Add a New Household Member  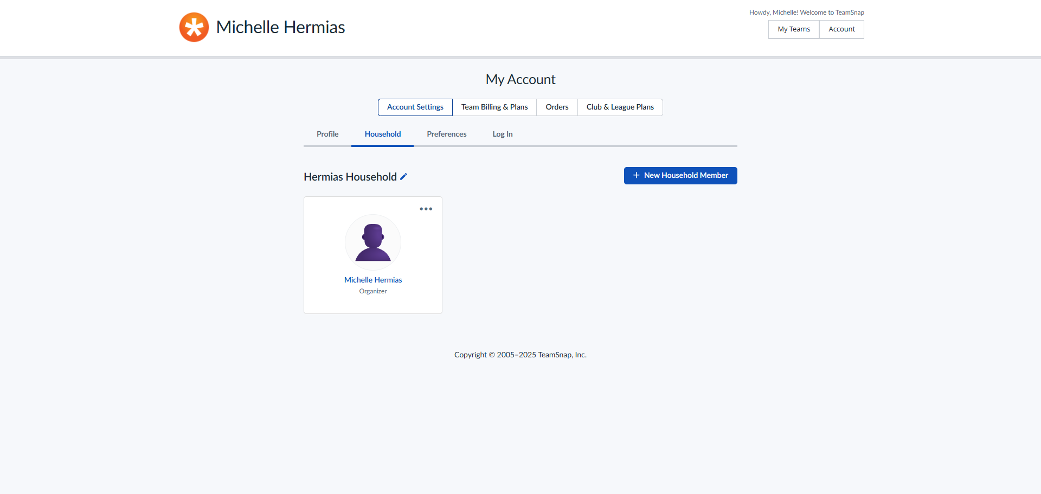coord(680,176)
